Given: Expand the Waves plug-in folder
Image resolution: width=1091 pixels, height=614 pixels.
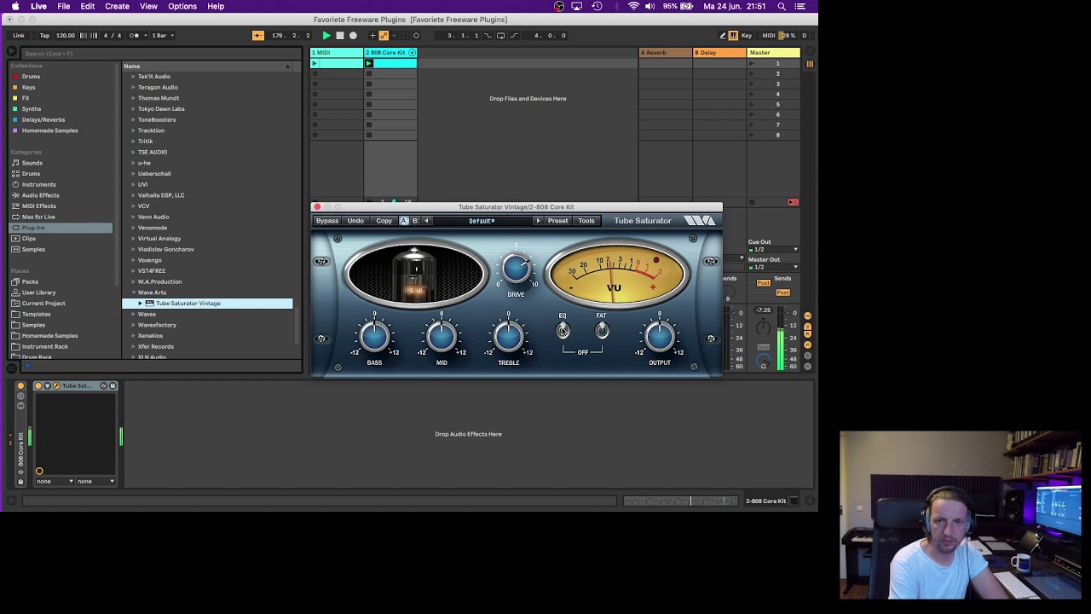Looking at the screenshot, I should pos(134,314).
